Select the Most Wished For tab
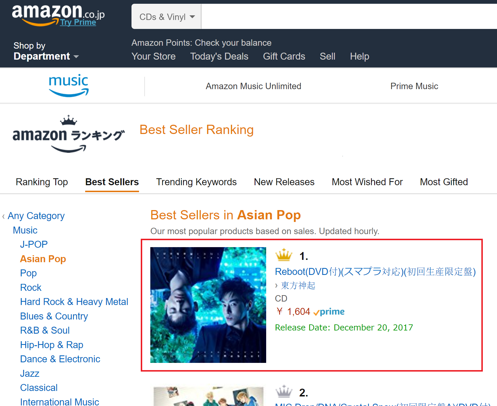Screen dimensions: 497x406 coord(367,182)
